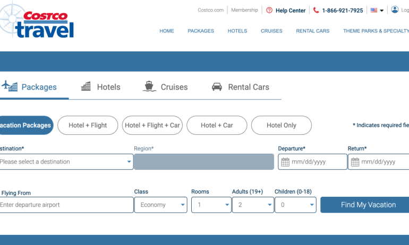
Task: Switch to the Hotels tab
Action: pos(101,87)
